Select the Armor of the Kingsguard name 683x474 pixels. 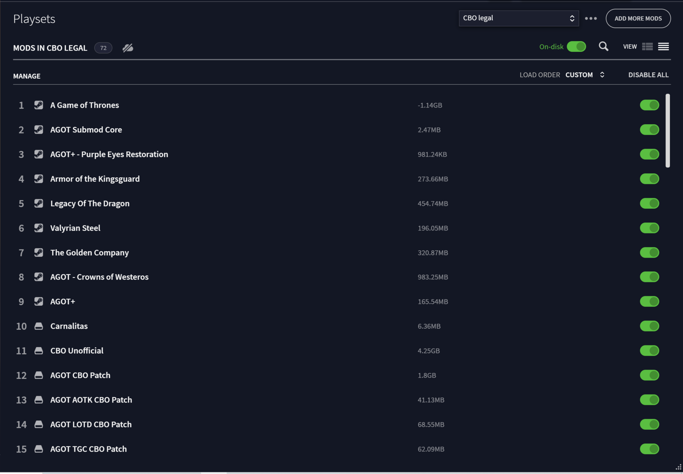pyautogui.click(x=95, y=179)
